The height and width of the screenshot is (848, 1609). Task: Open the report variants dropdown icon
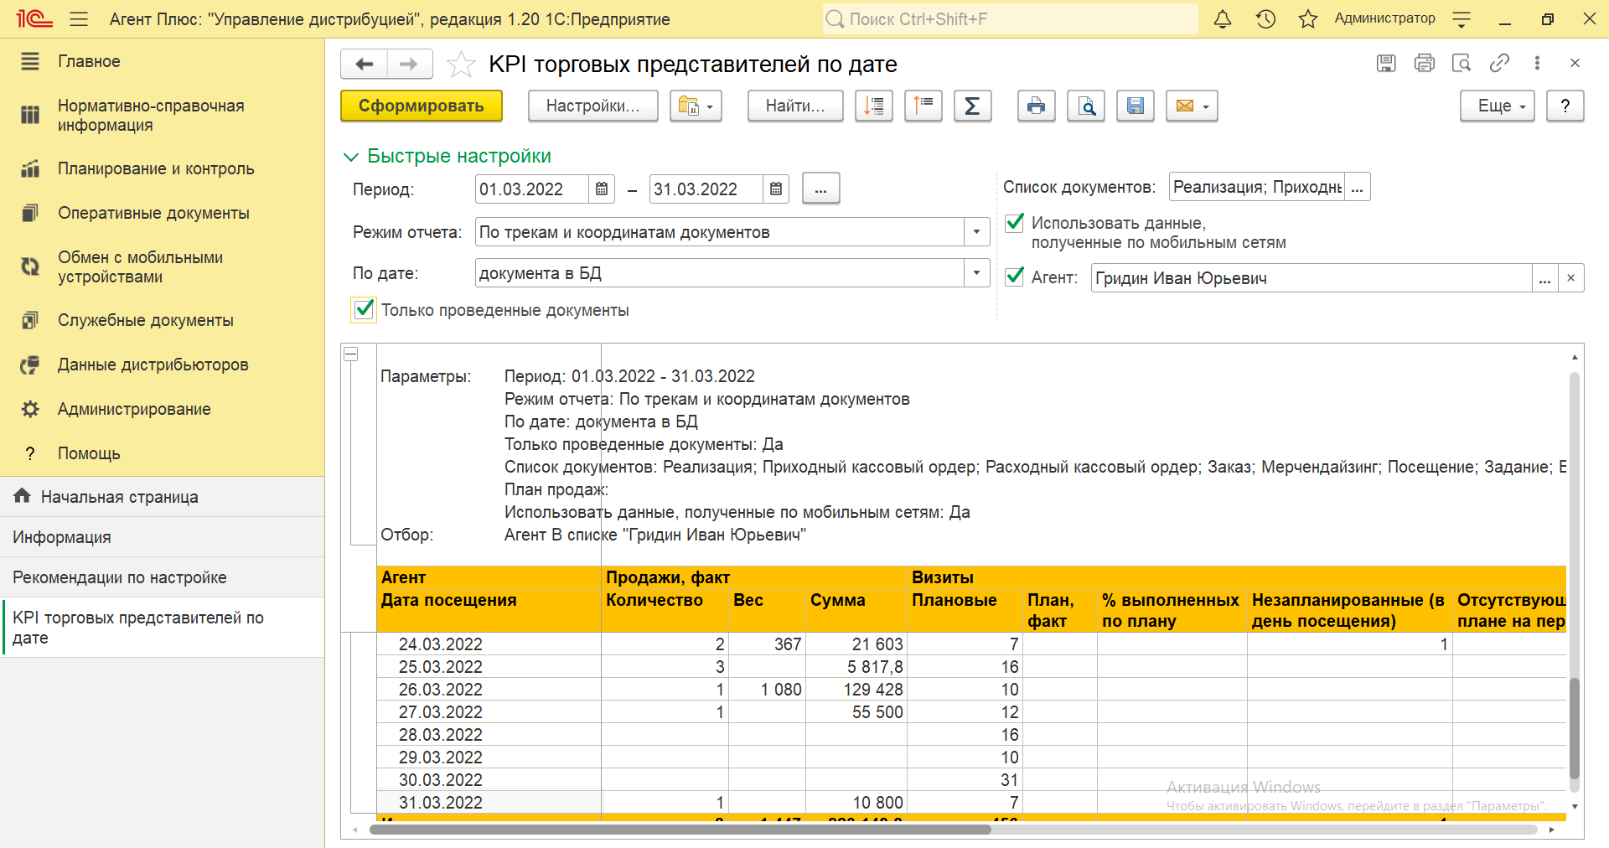click(696, 106)
